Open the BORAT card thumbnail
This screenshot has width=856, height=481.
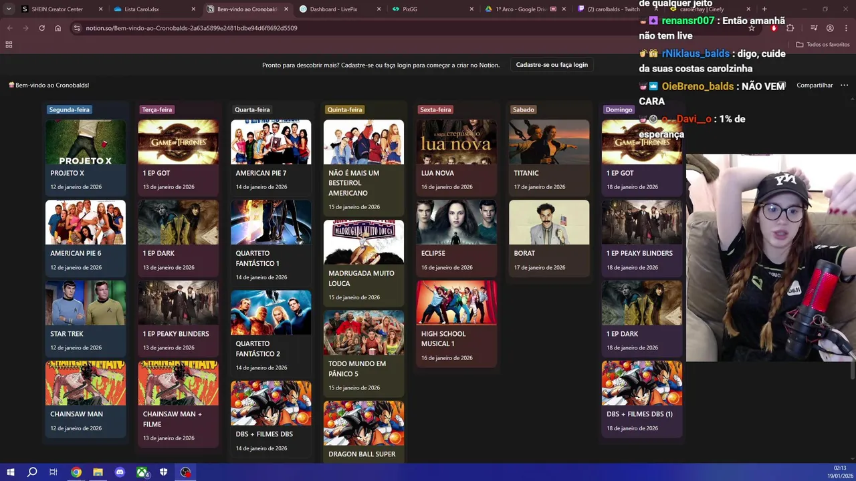[x=549, y=222]
